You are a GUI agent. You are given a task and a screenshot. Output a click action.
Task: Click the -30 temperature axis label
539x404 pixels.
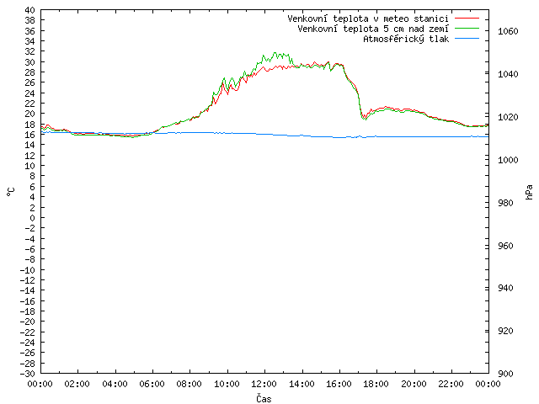pos(28,374)
